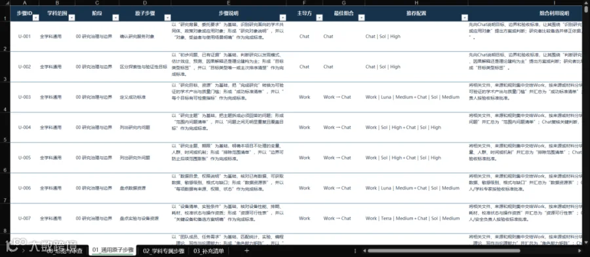Select 推荐配置 cell in row U-005
The width and height of the screenshot is (590, 257).
coord(416,158)
